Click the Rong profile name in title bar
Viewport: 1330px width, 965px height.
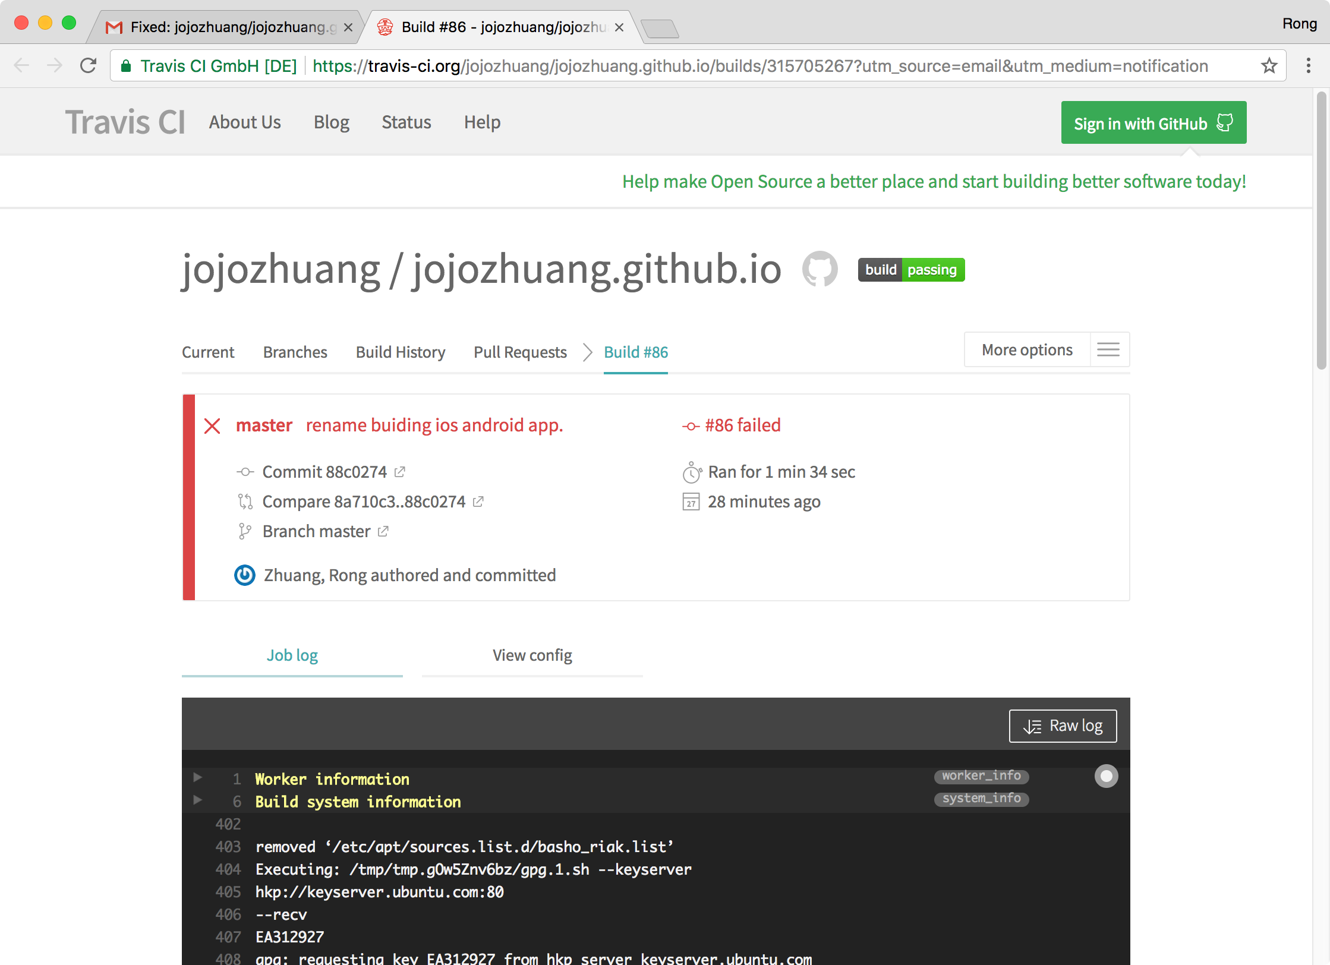pos(1300,24)
